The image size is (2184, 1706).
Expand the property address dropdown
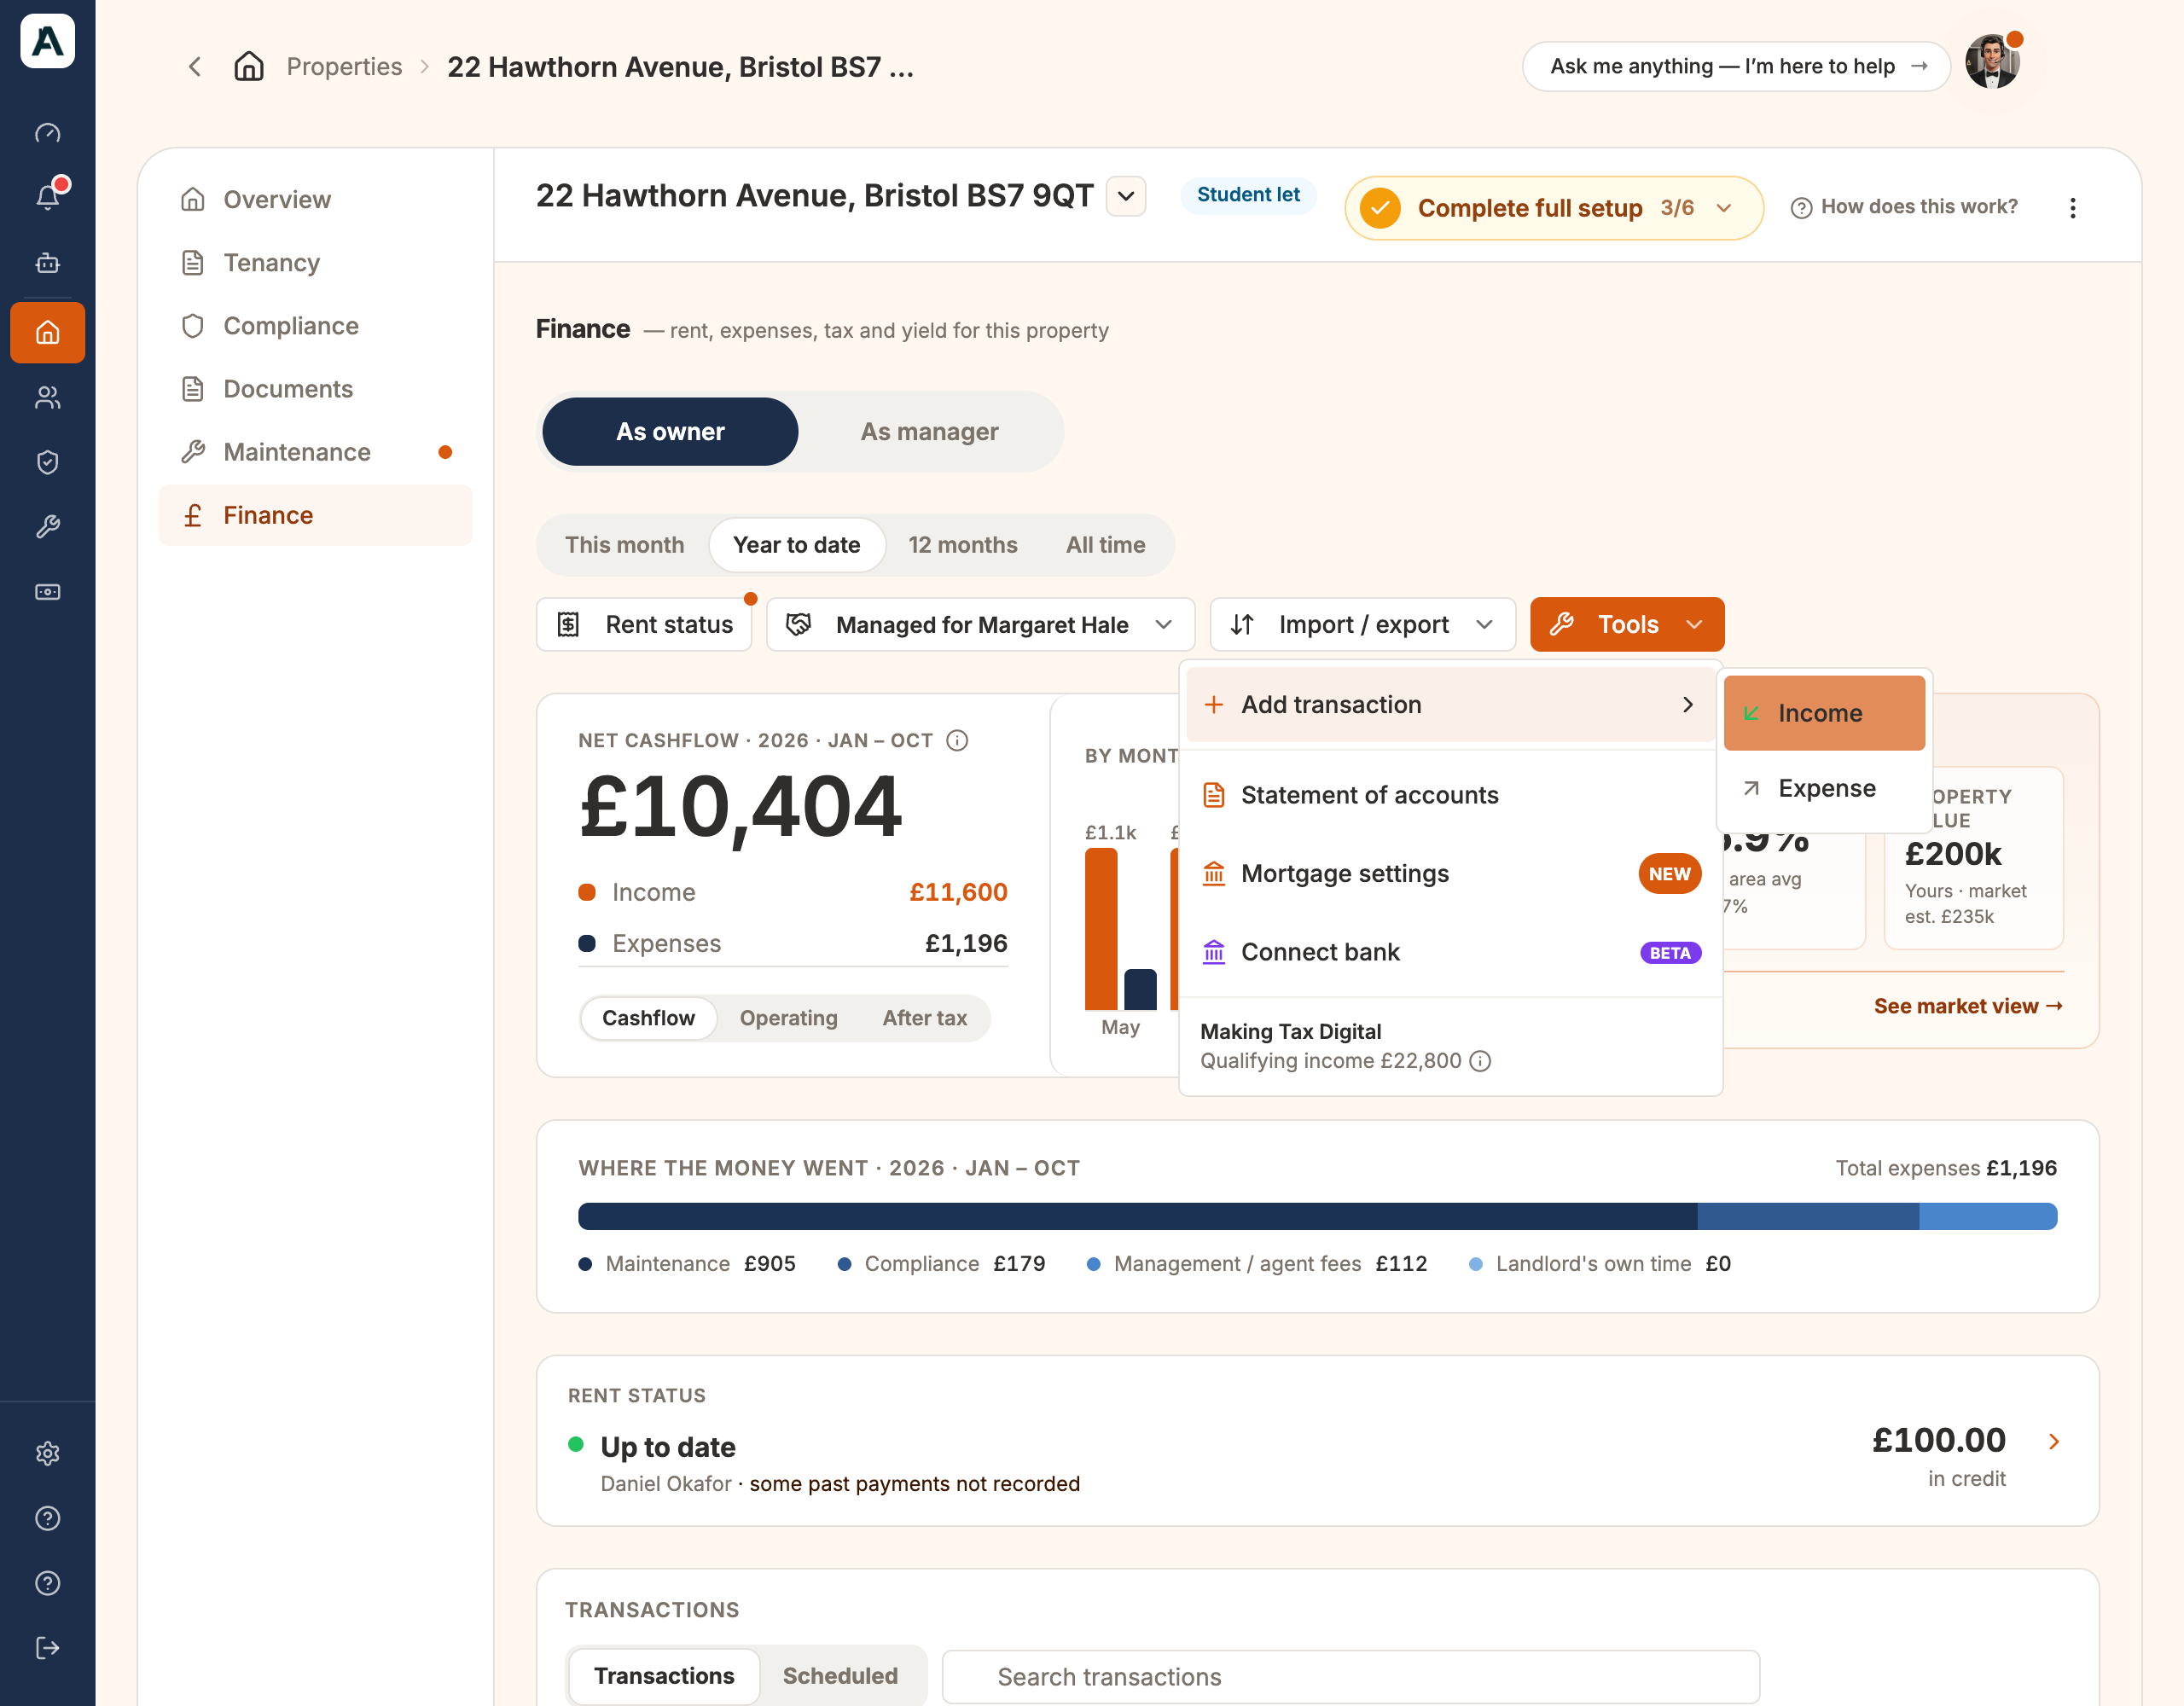click(1126, 196)
